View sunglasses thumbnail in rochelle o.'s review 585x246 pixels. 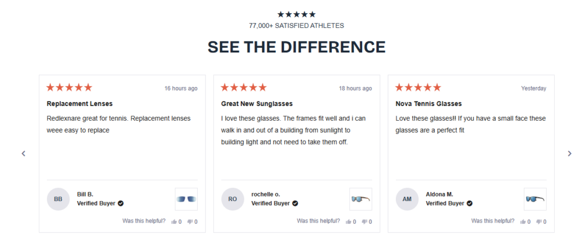[x=360, y=199]
